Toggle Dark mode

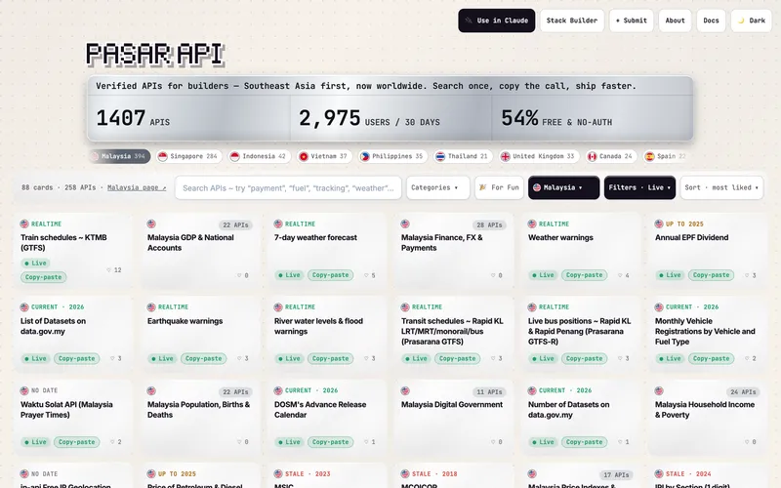tap(751, 20)
